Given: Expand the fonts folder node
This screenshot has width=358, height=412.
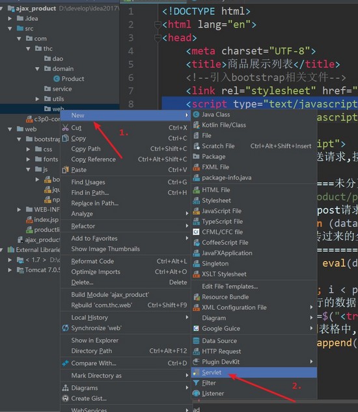Looking at the screenshot, I should (x=28, y=159).
